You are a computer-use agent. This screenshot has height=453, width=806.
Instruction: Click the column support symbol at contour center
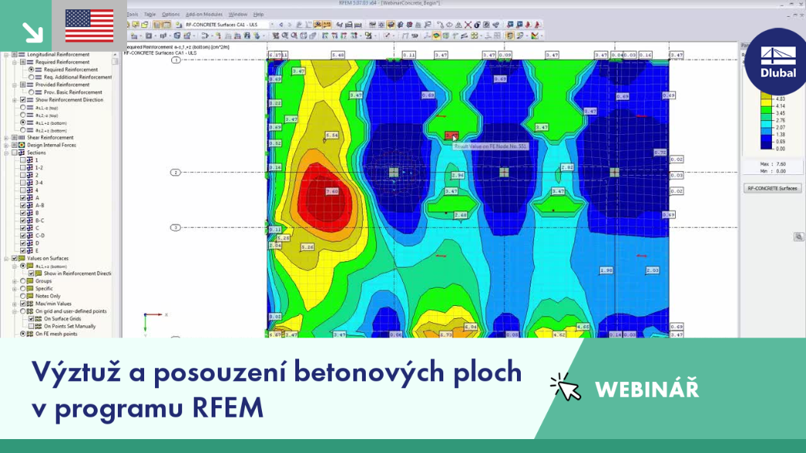pos(393,172)
